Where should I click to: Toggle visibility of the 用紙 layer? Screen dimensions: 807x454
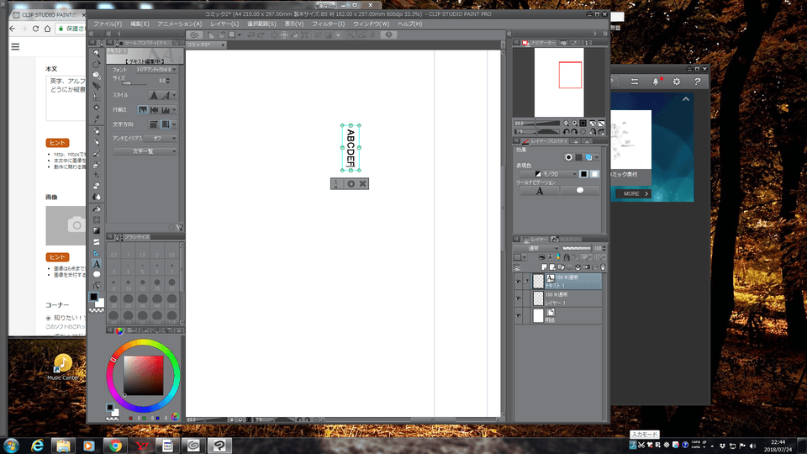click(518, 315)
